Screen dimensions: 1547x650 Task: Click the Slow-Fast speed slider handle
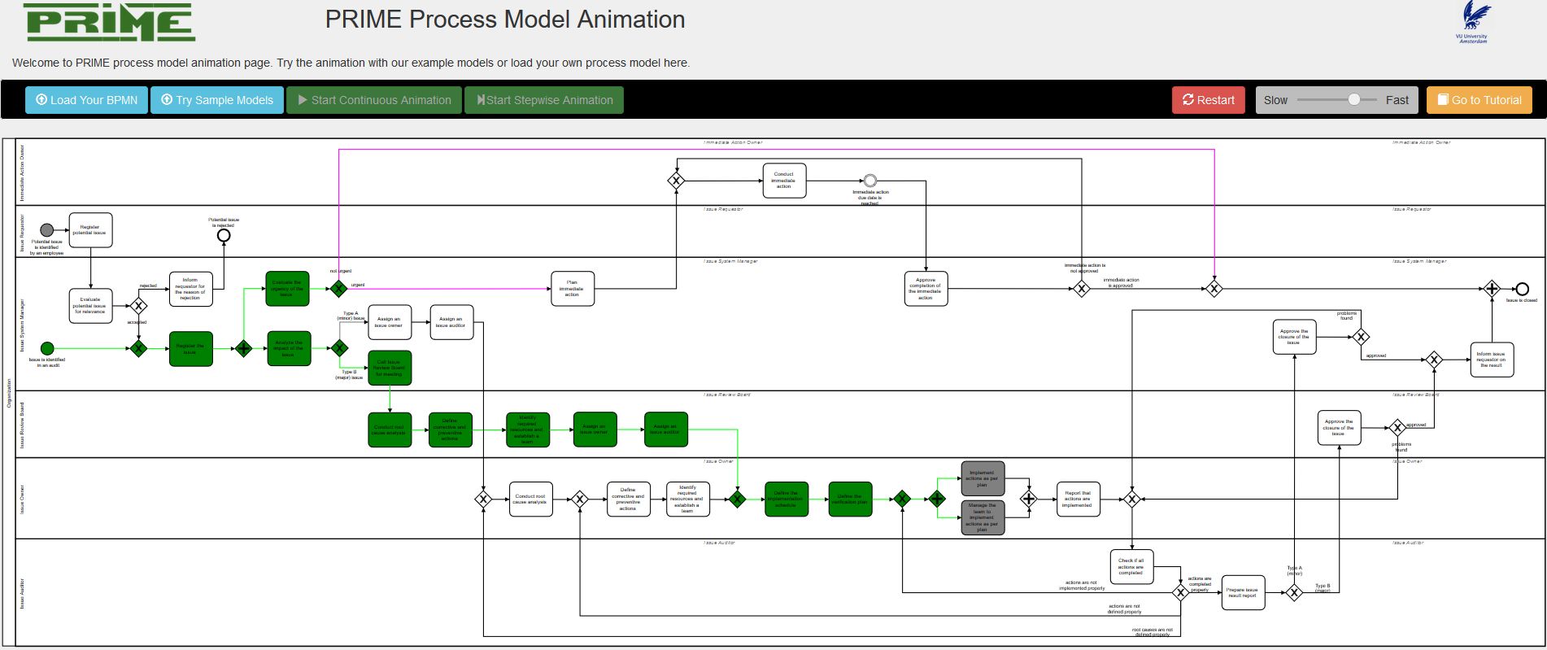coord(1353,100)
